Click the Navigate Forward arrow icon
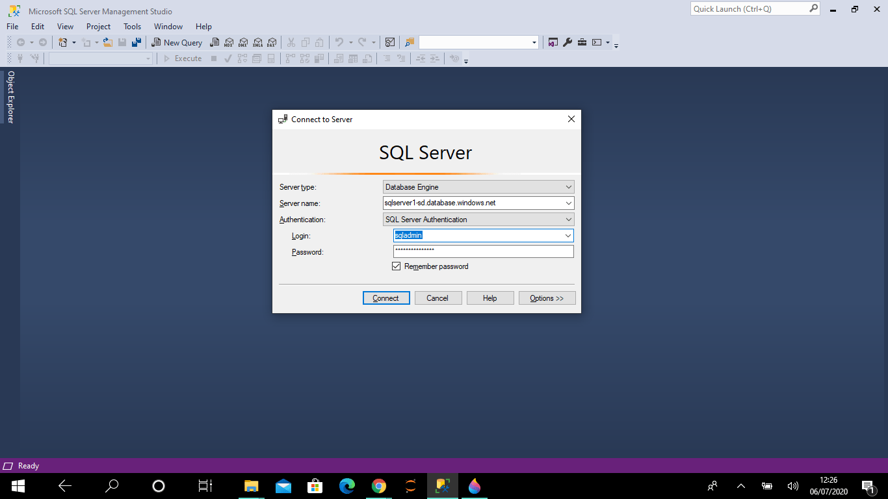The height and width of the screenshot is (499, 888). point(43,42)
